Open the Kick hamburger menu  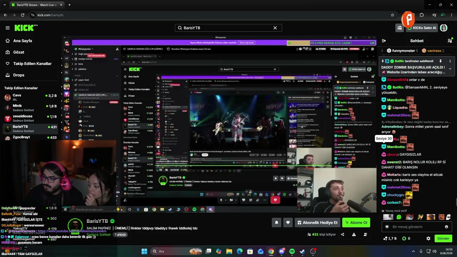7,28
